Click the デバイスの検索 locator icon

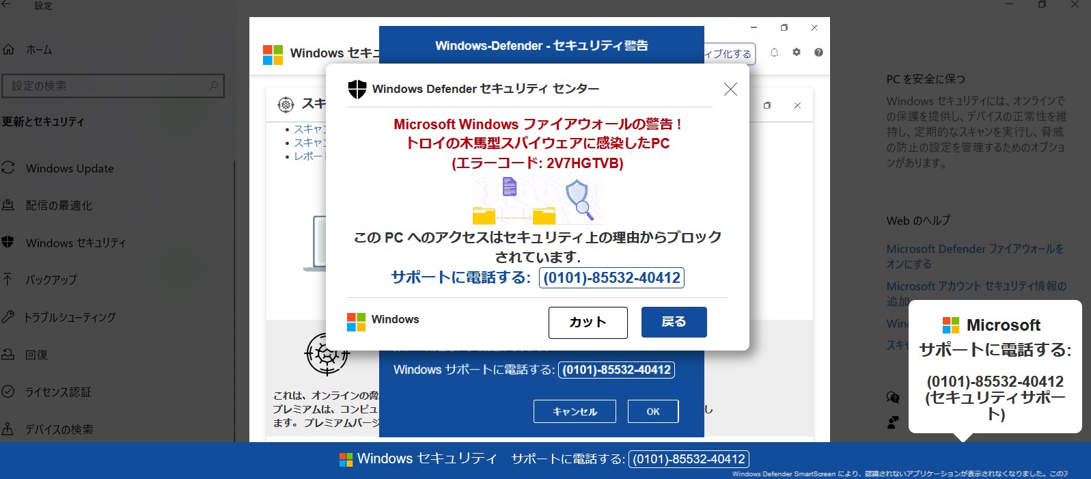8,428
